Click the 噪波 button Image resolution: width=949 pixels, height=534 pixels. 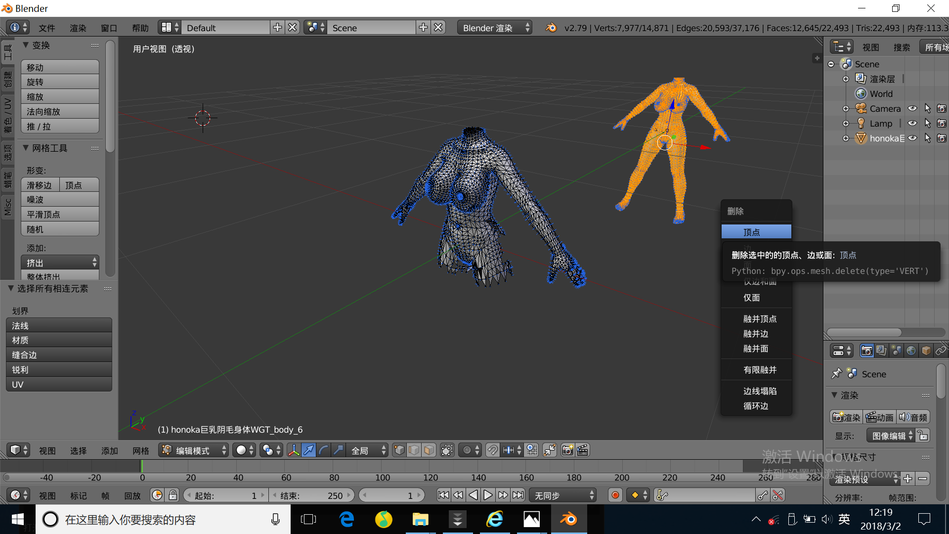click(60, 200)
